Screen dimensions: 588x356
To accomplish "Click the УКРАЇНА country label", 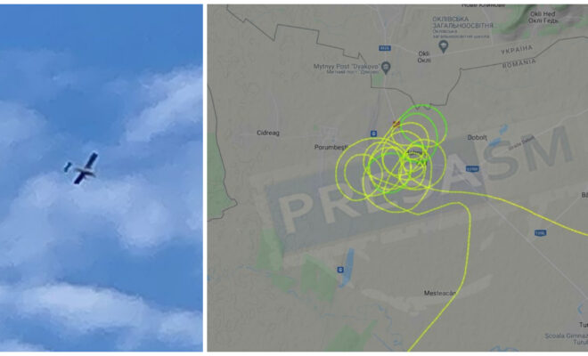I will pos(517,50).
